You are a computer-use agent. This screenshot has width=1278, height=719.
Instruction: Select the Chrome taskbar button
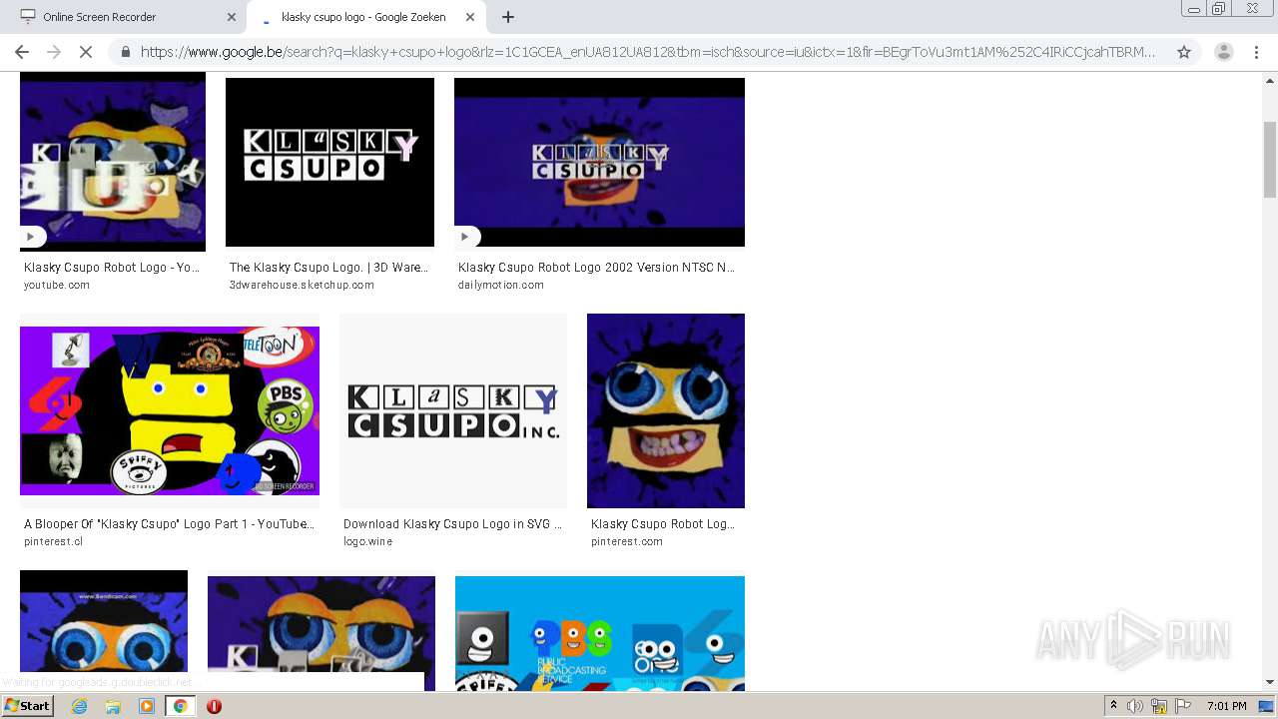181,706
